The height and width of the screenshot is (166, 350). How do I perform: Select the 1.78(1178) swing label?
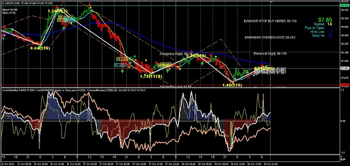point(151,76)
